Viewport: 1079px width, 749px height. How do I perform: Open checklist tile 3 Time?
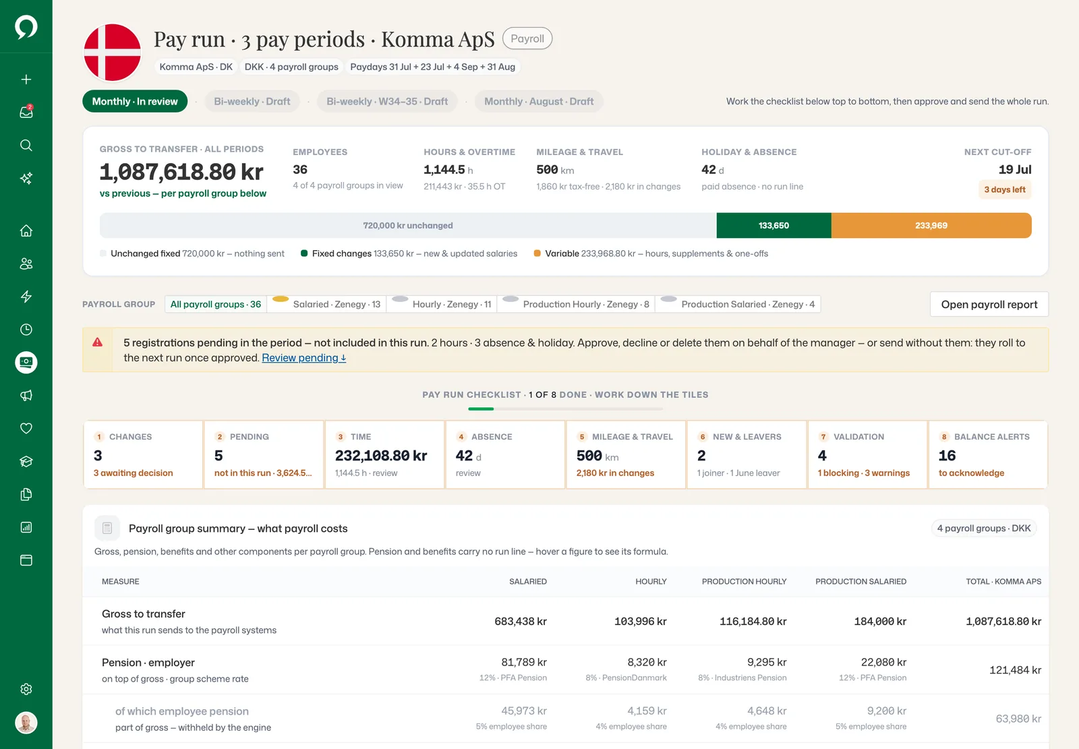(384, 454)
